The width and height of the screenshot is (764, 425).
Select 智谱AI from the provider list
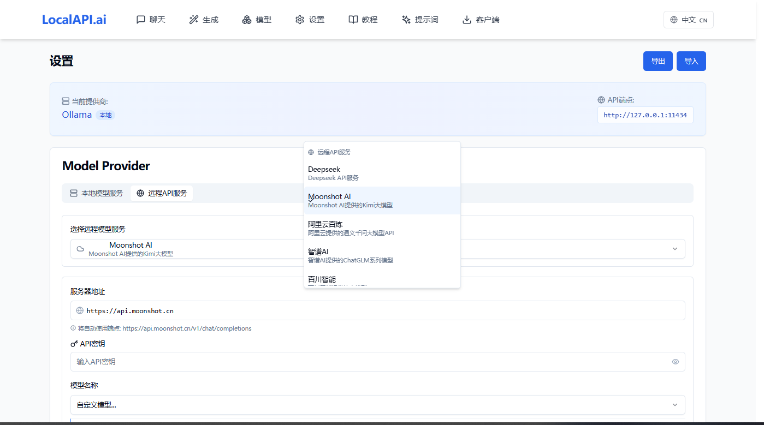(x=382, y=255)
